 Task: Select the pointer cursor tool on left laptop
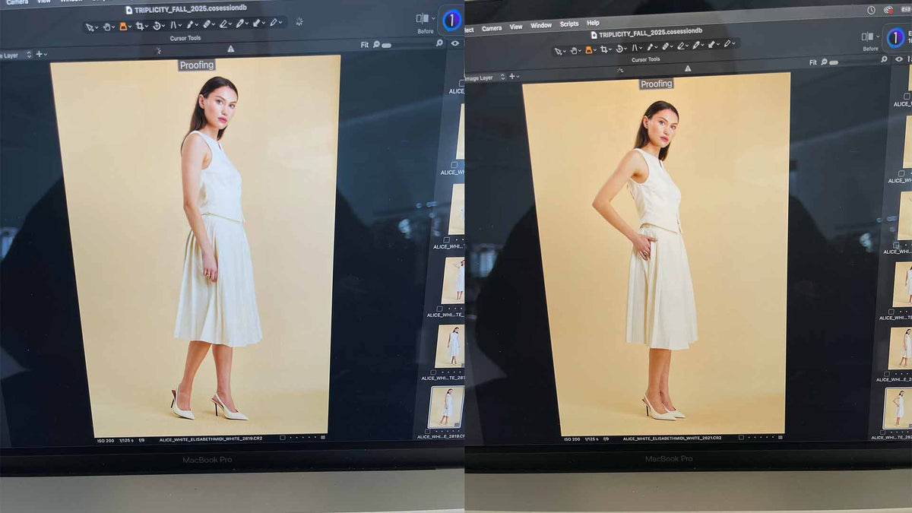(89, 27)
